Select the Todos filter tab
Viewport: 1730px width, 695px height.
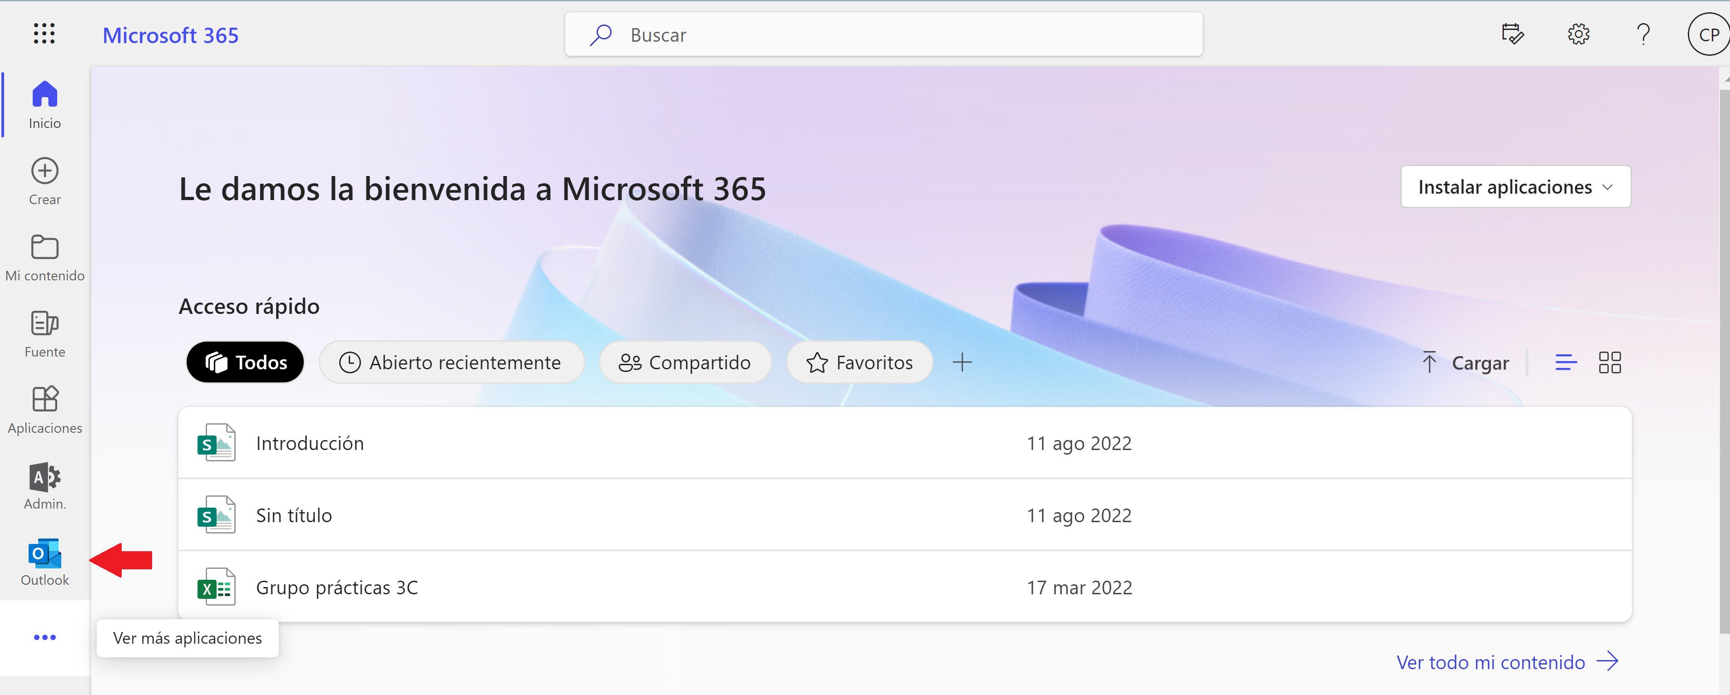245,362
